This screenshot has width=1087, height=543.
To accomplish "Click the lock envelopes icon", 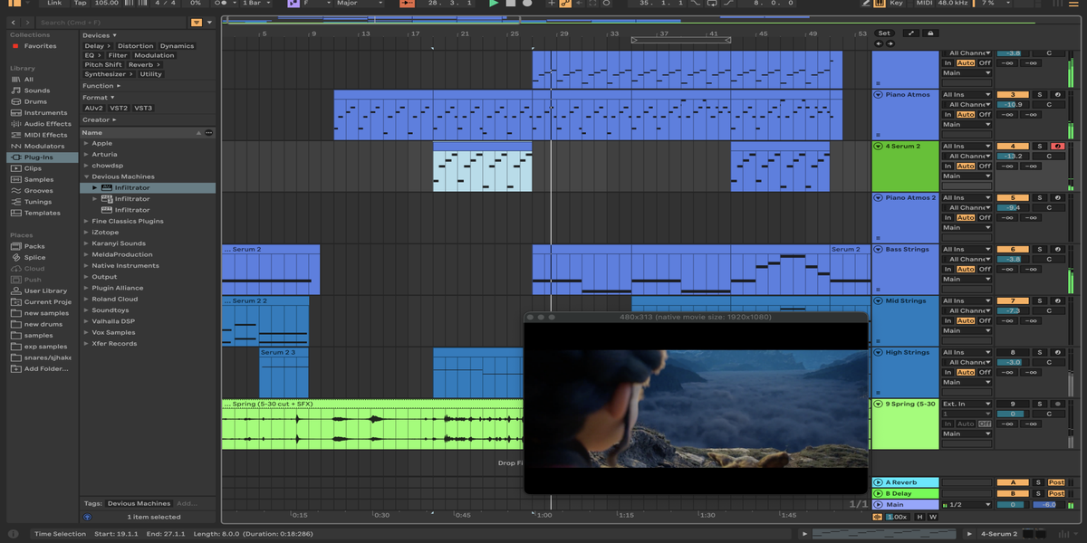I will pyautogui.click(x=929, y=33).
